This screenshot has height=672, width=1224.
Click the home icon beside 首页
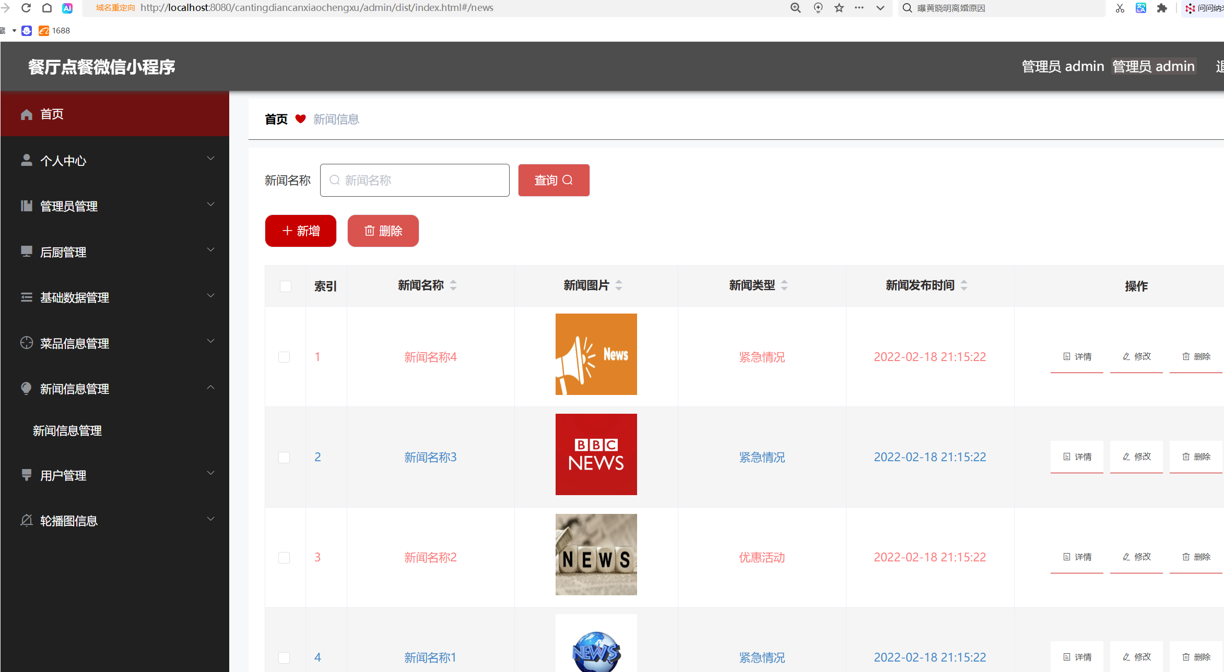[26, 114]
